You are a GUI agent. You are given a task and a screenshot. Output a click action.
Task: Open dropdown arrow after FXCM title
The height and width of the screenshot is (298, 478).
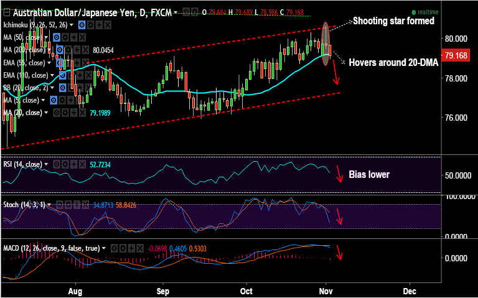coord(176,12)
